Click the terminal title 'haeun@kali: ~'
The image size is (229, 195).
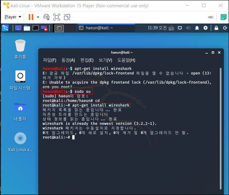coord(122,52)
